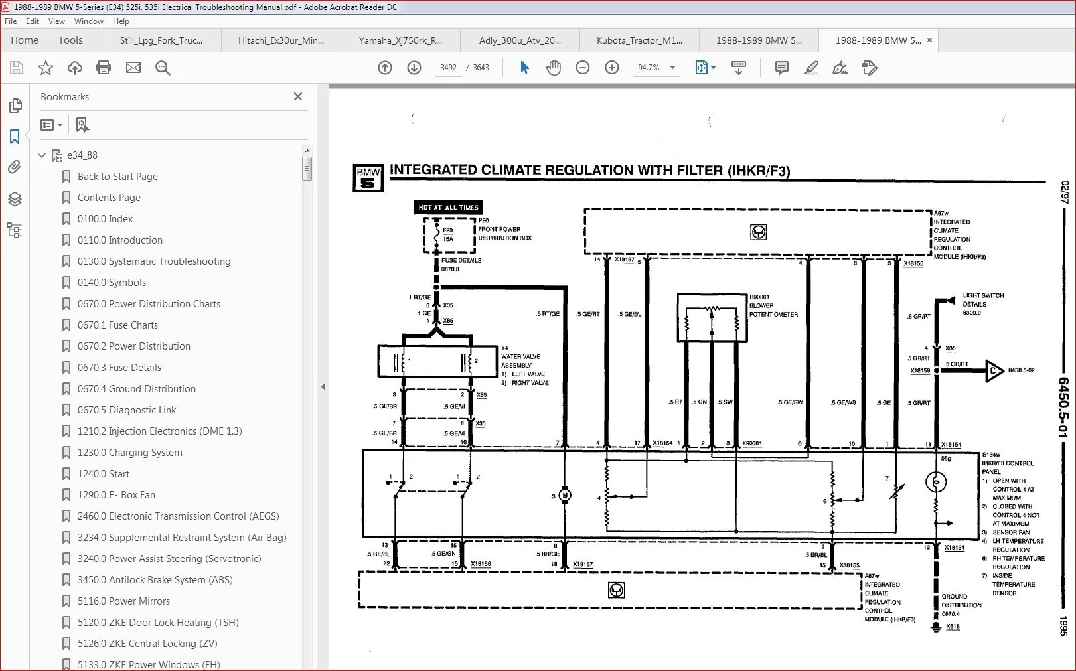The height and width of the screenshot is (671, 1076).
Task: Toggle the Bookmarks panel icon
Action: click(x=15, y=137)
